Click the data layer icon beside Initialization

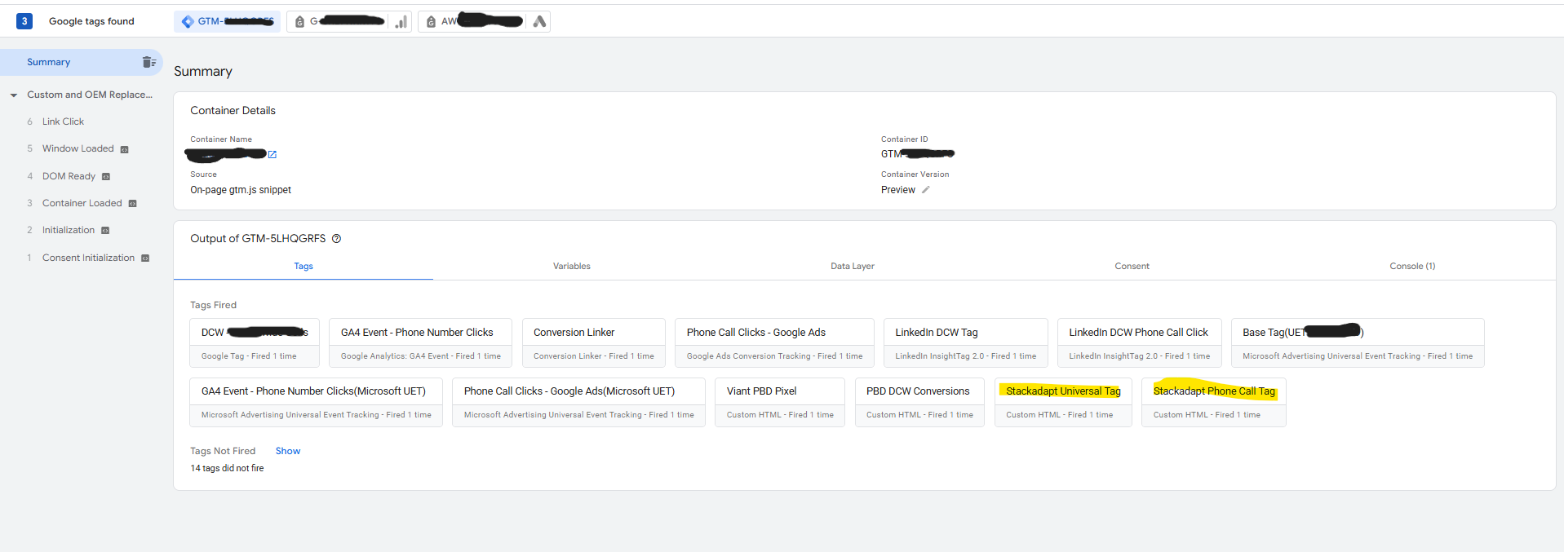pos(105,231)
